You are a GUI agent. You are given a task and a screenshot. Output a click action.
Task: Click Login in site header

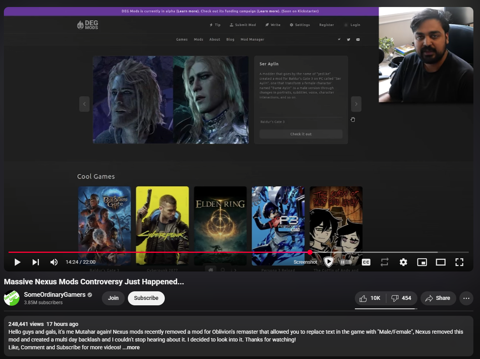352,25
